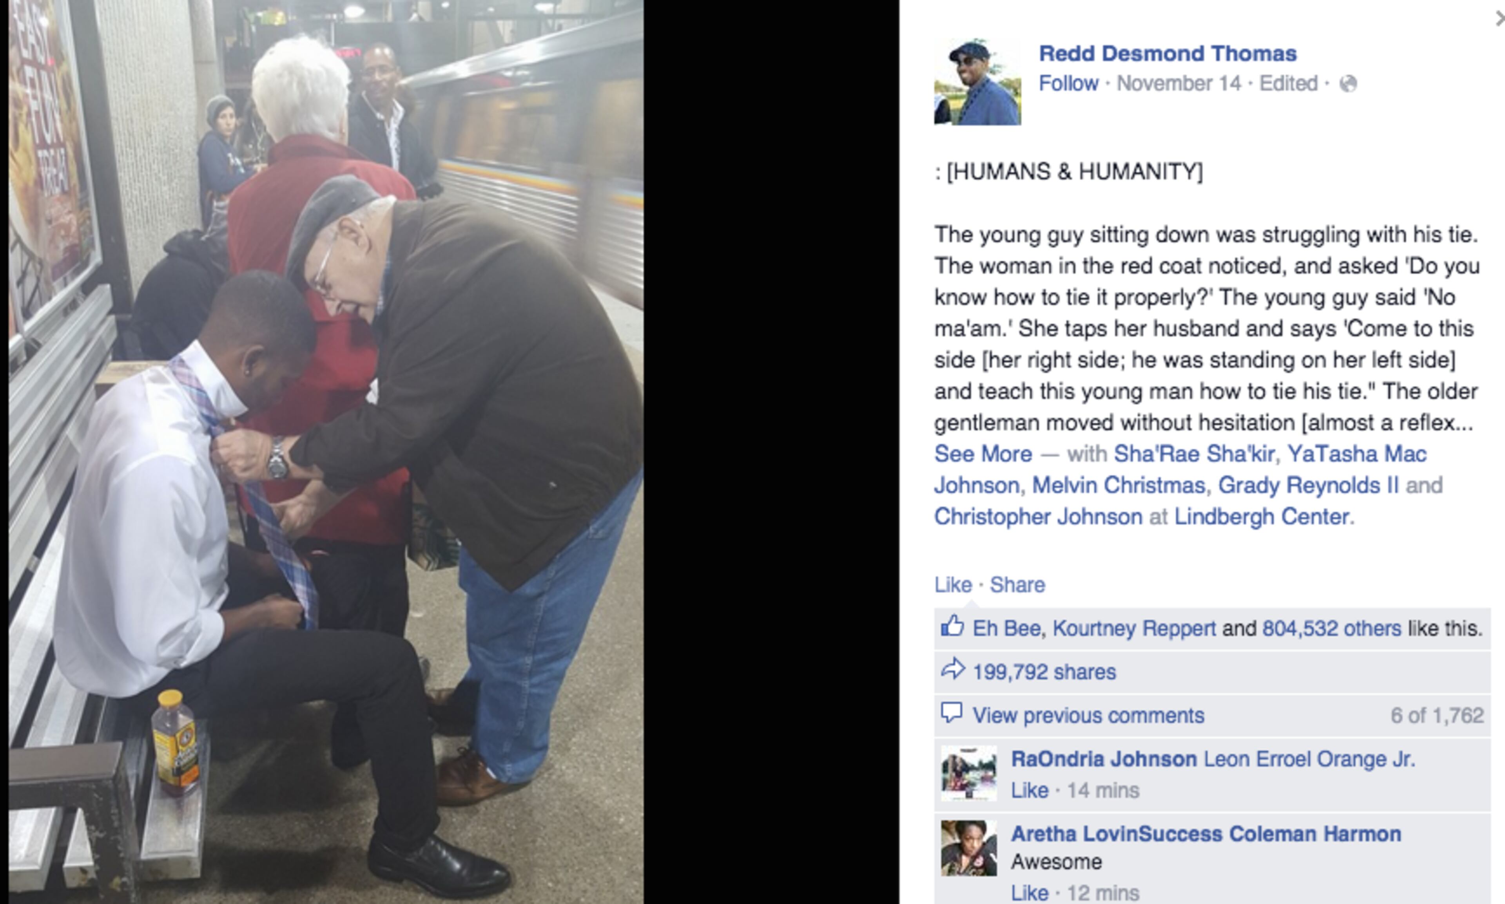The height and width of the screenshot is (904, 1505).
Task: Click the thumbs-up icon beside Eh Bee
Action: click(952, 626)
